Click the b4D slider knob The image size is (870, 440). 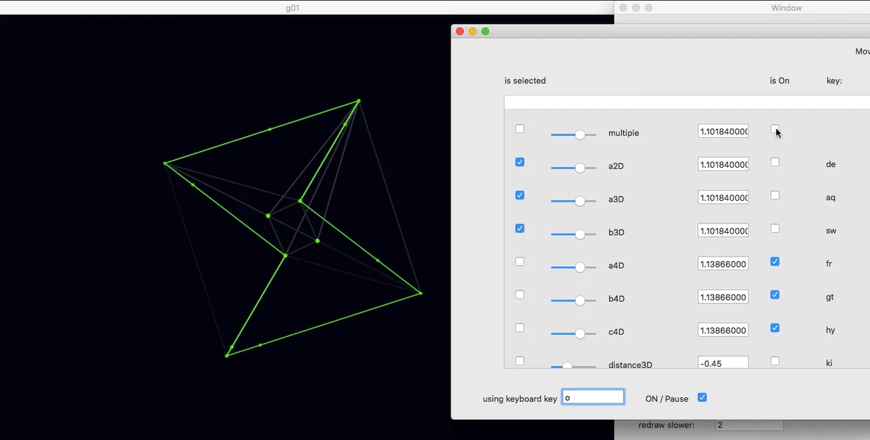pos(580,301)
